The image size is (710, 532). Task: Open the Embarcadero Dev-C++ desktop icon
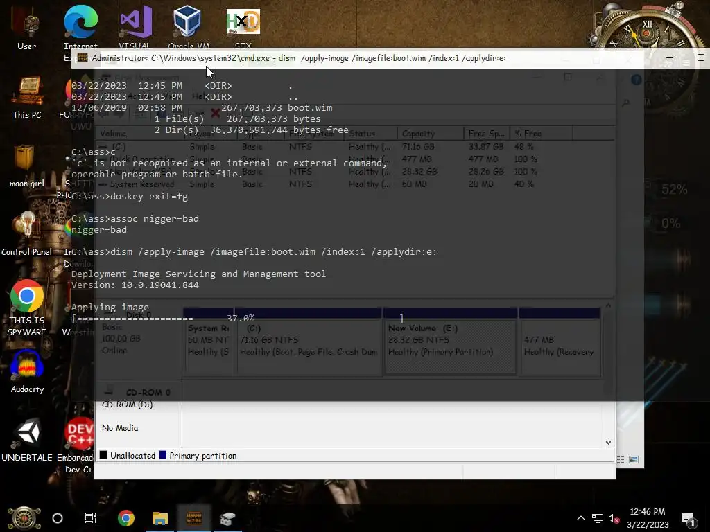point(79,445)
